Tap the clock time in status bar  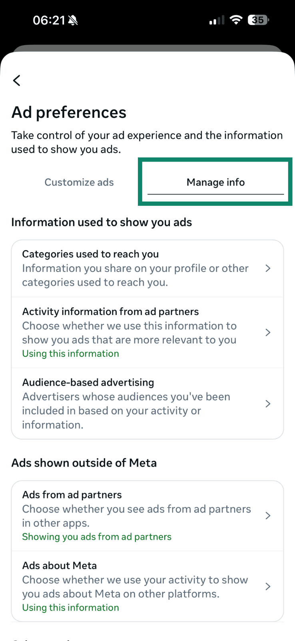tap(49, 20)
